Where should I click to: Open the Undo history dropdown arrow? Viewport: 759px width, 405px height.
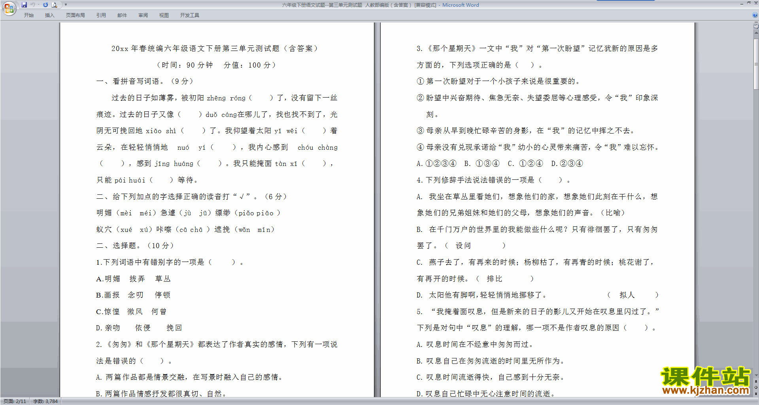tap(38, 5)
